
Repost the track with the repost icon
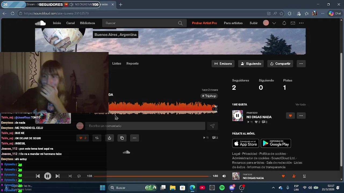pos(97,138)
